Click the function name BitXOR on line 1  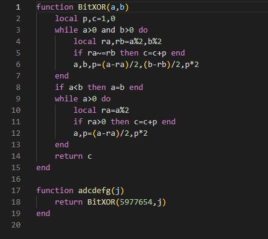tap(92, 7)
